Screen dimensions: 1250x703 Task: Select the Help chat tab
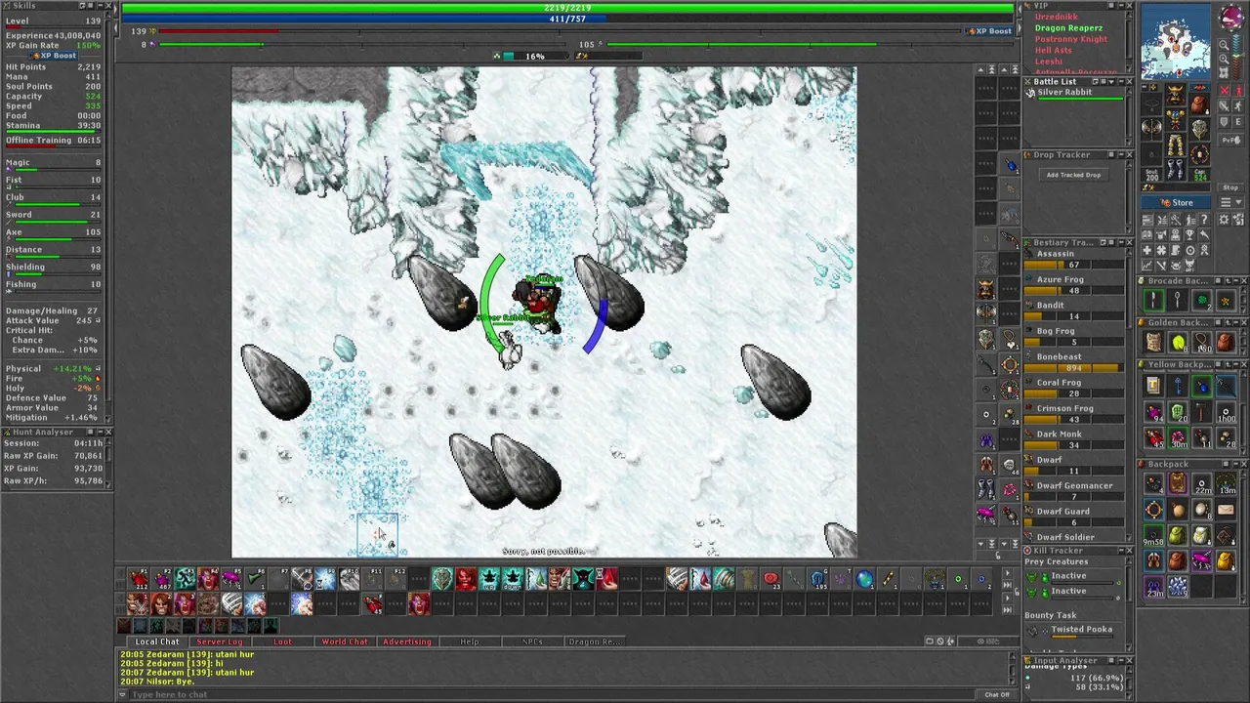tap(470, 641)
